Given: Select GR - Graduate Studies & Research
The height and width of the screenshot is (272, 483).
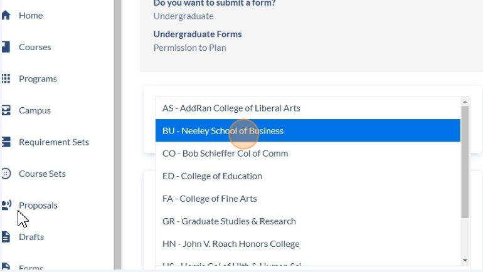Looking at the screenshot, I should 308,221.
